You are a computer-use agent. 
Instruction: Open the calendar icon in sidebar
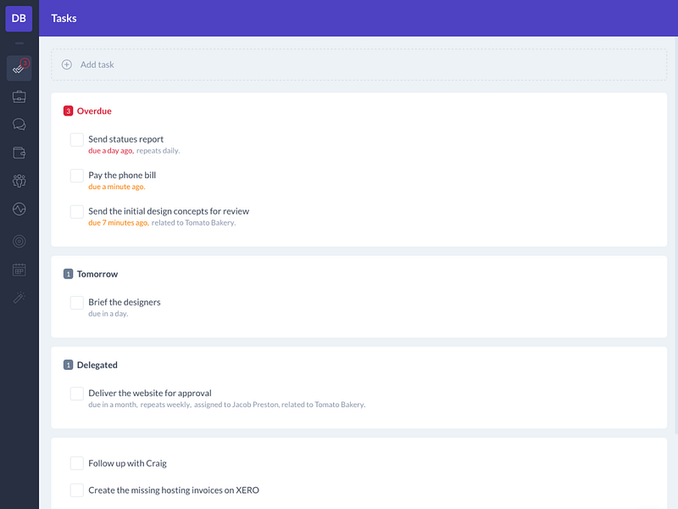click(19, 270)
